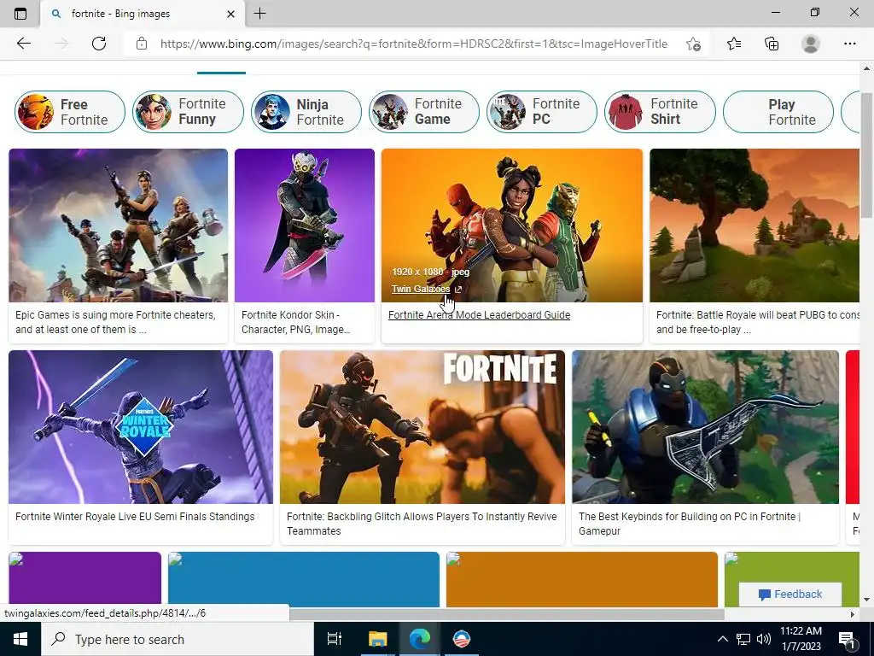Open the volume speaker tray icon
This screenshot has height=656, width=874.
764,639
